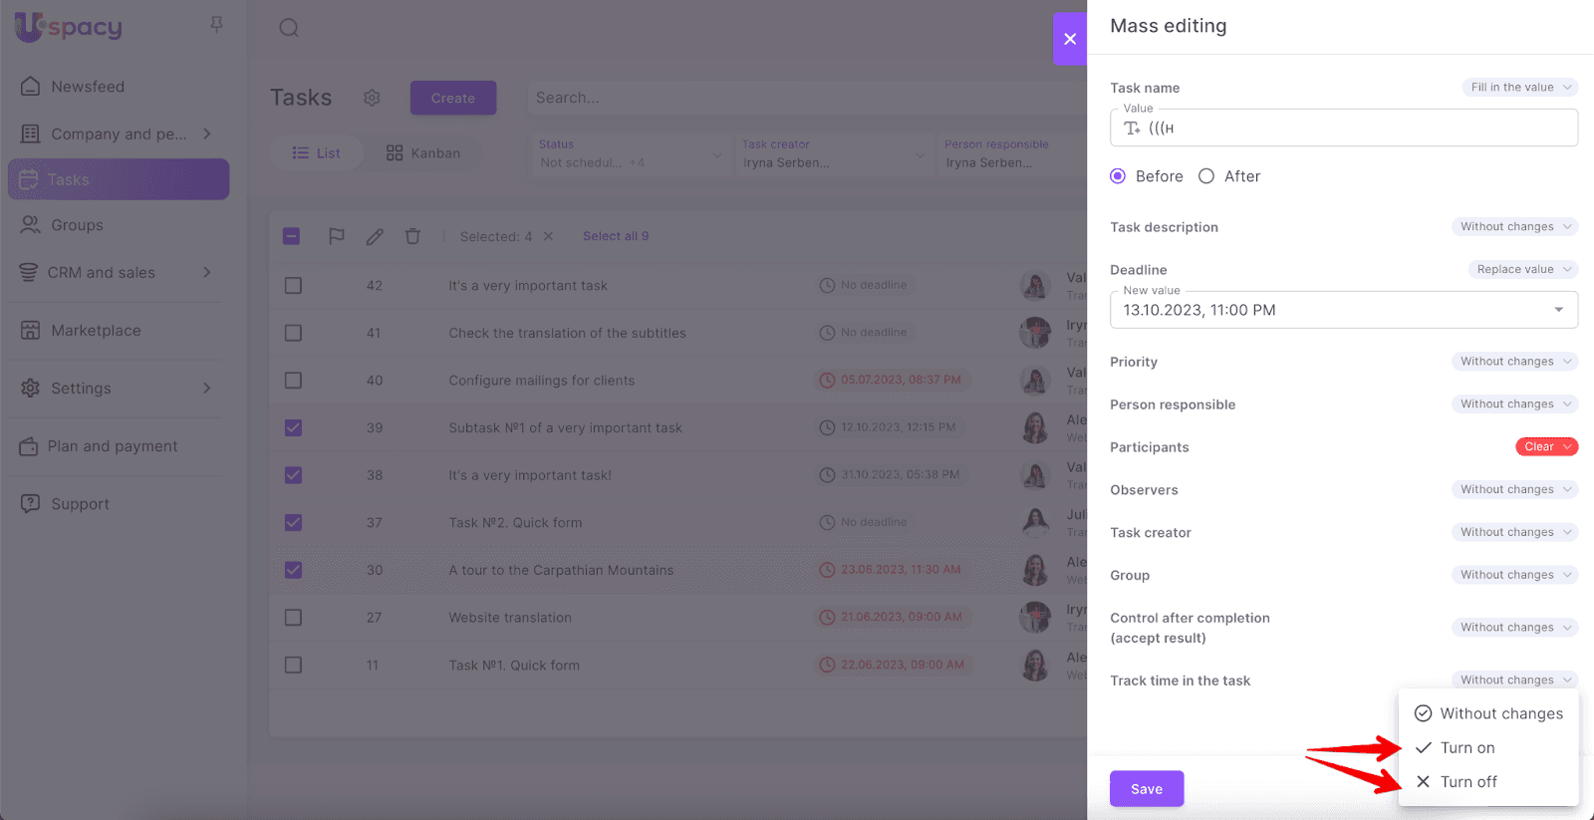
Task: Clear the selection with the X next to Selected: 4
Action: click(x=548, y=236)
